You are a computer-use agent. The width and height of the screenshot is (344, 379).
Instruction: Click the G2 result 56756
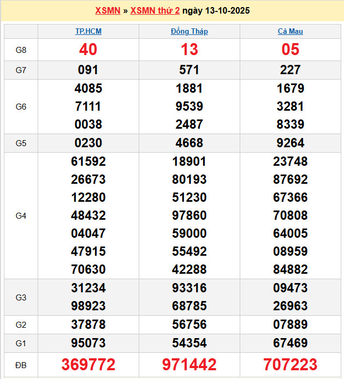(x=189, y=324)
